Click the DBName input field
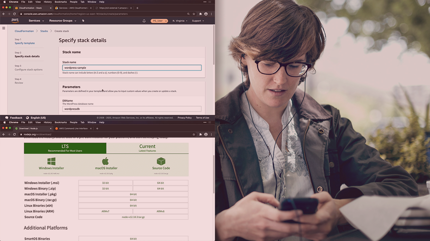 [132, 109]
